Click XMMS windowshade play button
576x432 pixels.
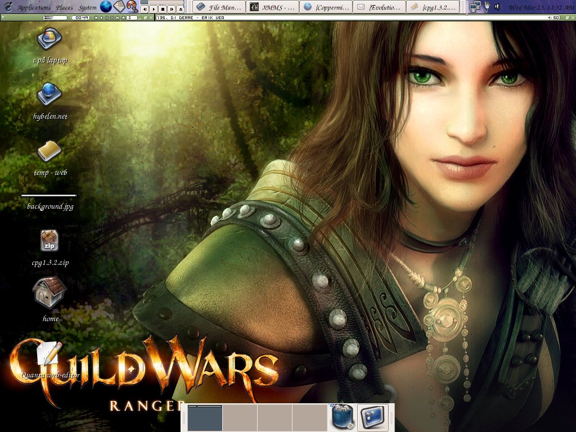click(x=101, y=17)
